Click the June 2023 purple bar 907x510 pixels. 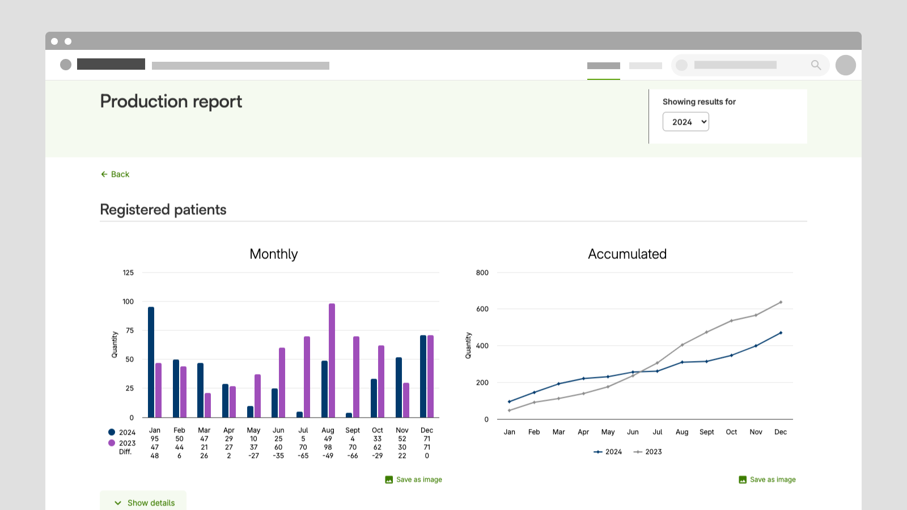tap(282, 382)
